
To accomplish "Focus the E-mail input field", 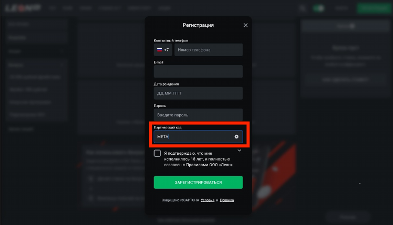I will (x=198, y=71).
